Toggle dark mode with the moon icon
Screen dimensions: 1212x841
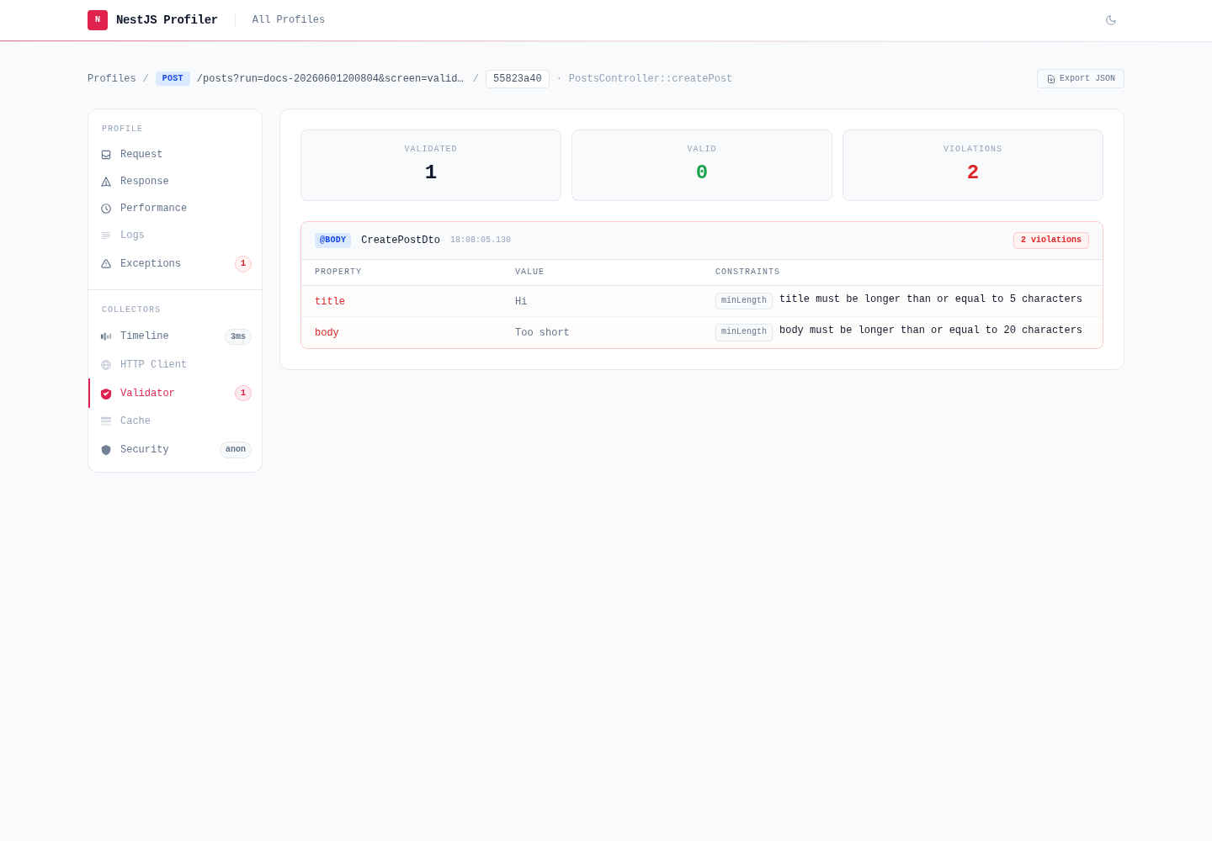pos(1111,20)
